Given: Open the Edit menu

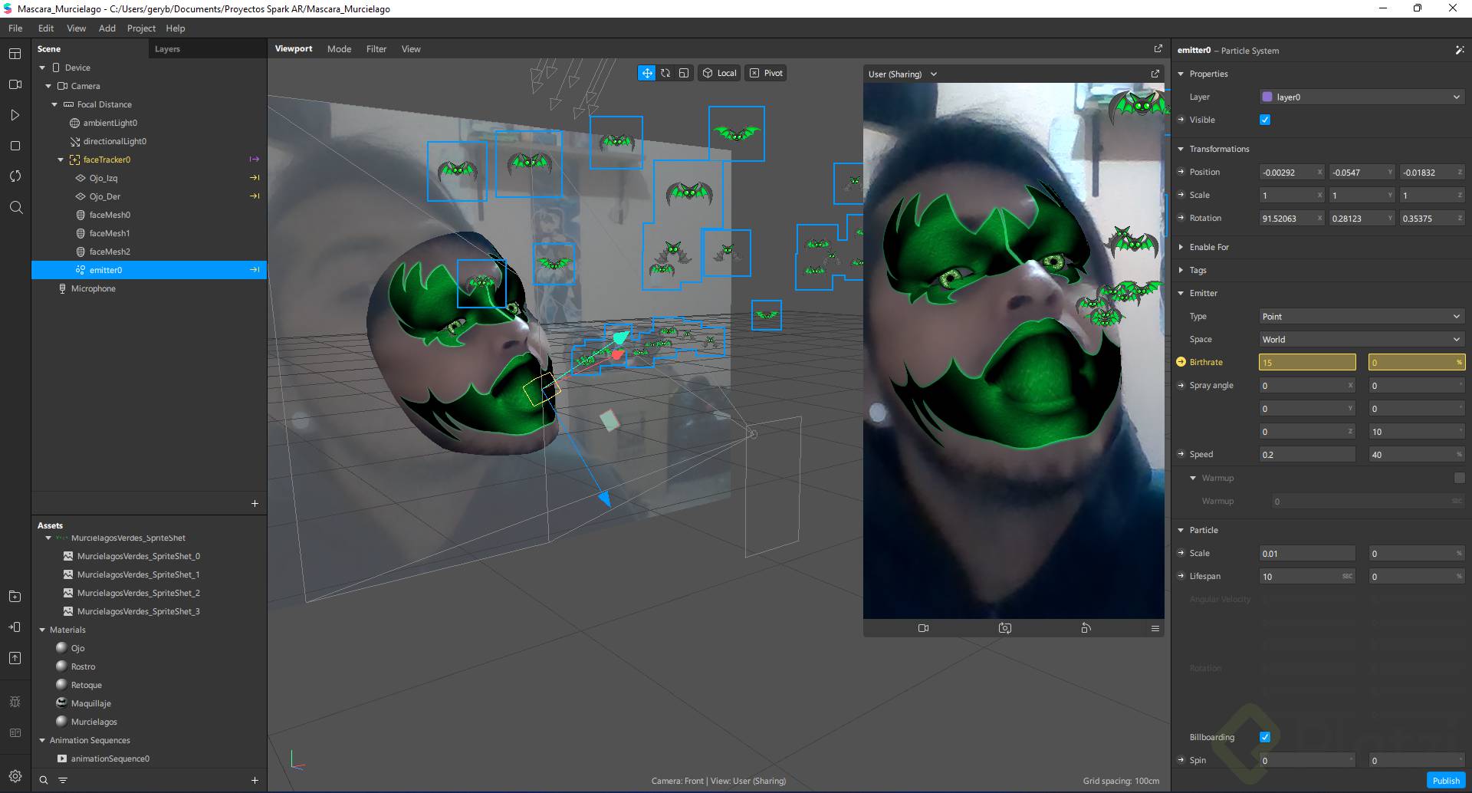Looking at the screenshot, I should coord(46,28).
